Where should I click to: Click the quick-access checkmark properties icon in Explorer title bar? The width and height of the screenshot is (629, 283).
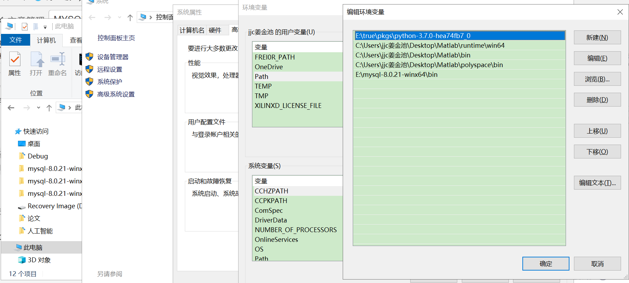coord(25,27)
